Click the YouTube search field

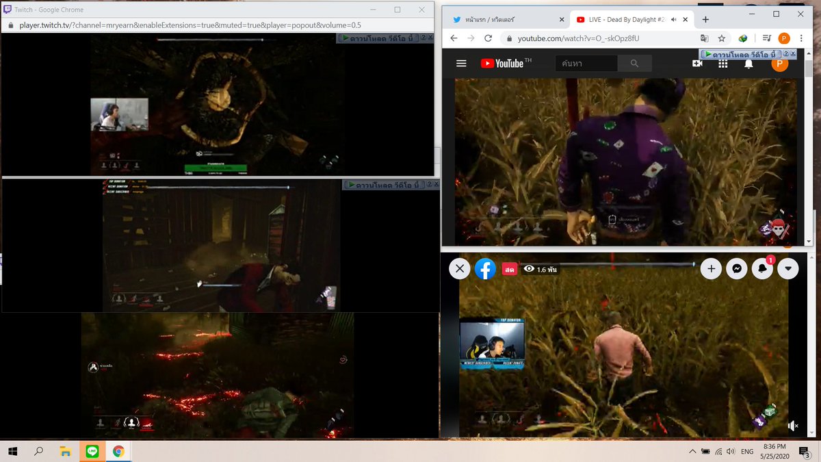point(586,63)
